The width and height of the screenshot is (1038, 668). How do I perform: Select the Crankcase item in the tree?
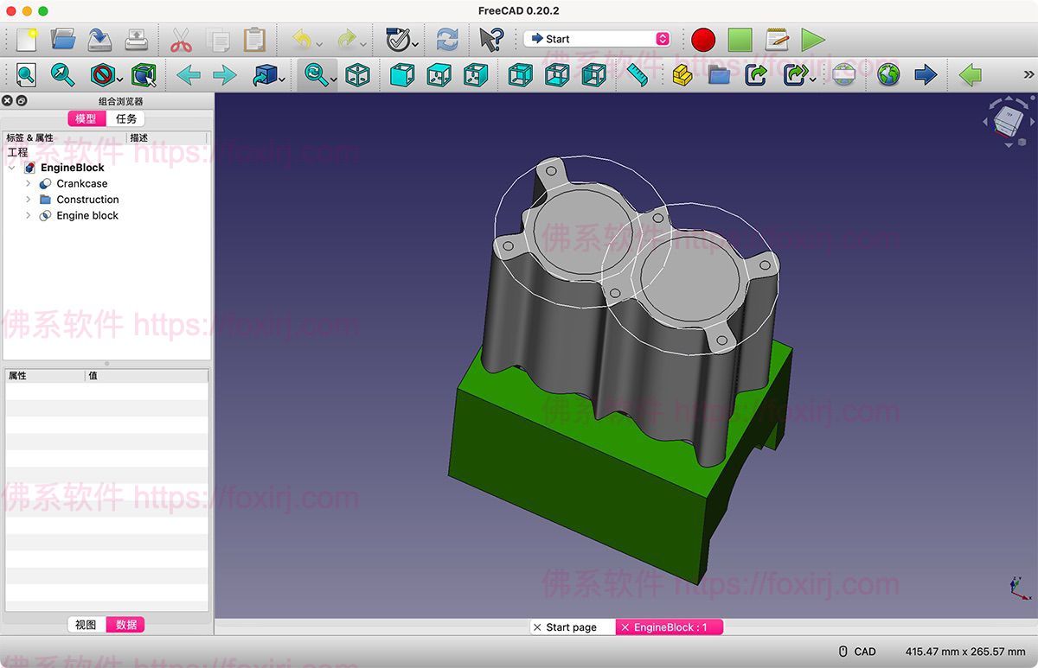coord(81,183)
